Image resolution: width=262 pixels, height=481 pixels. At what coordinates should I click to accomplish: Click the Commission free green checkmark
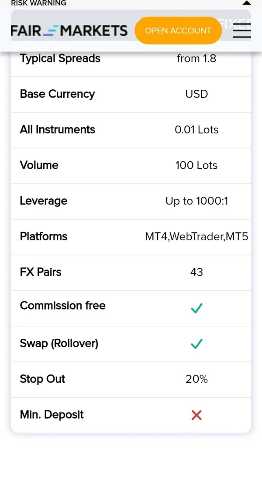click(x=196, y=308)
